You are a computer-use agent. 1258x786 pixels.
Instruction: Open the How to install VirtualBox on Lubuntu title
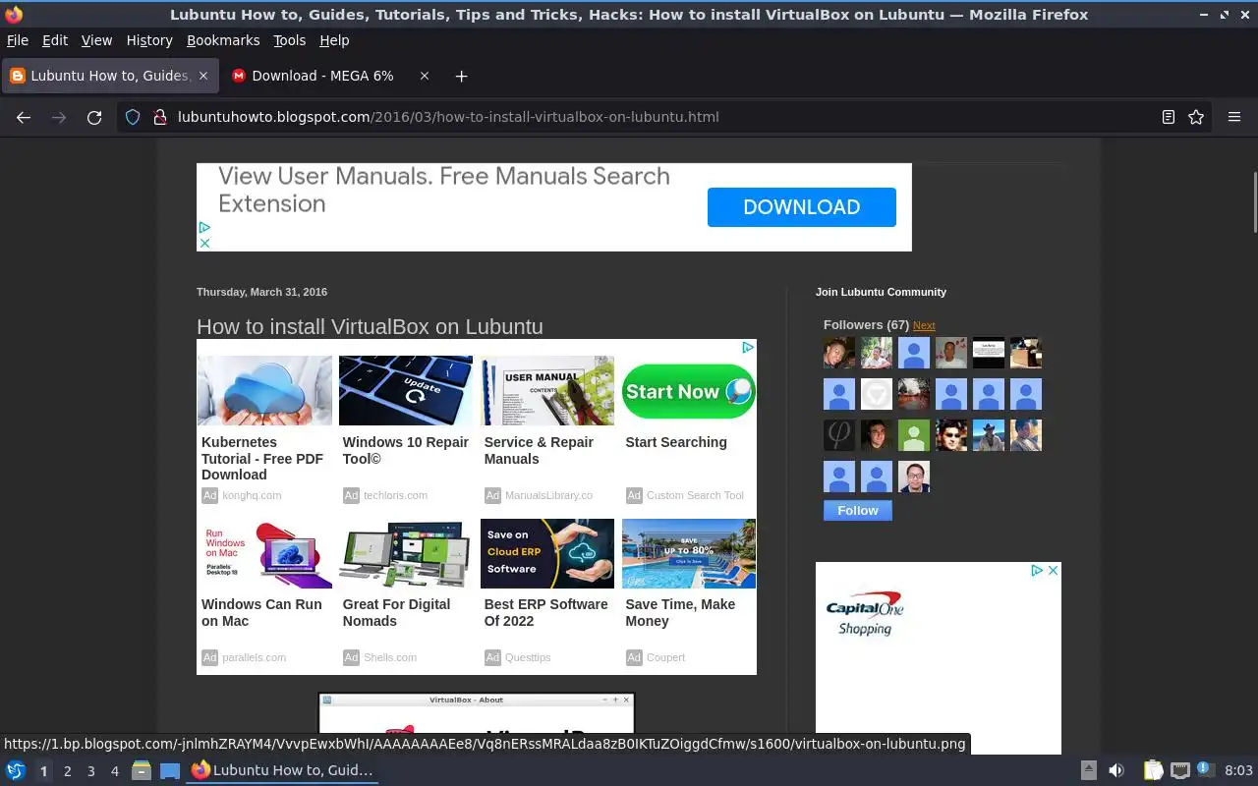[370, 326]
